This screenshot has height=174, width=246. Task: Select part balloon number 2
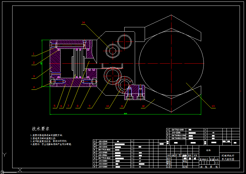[x=34, y=63]
